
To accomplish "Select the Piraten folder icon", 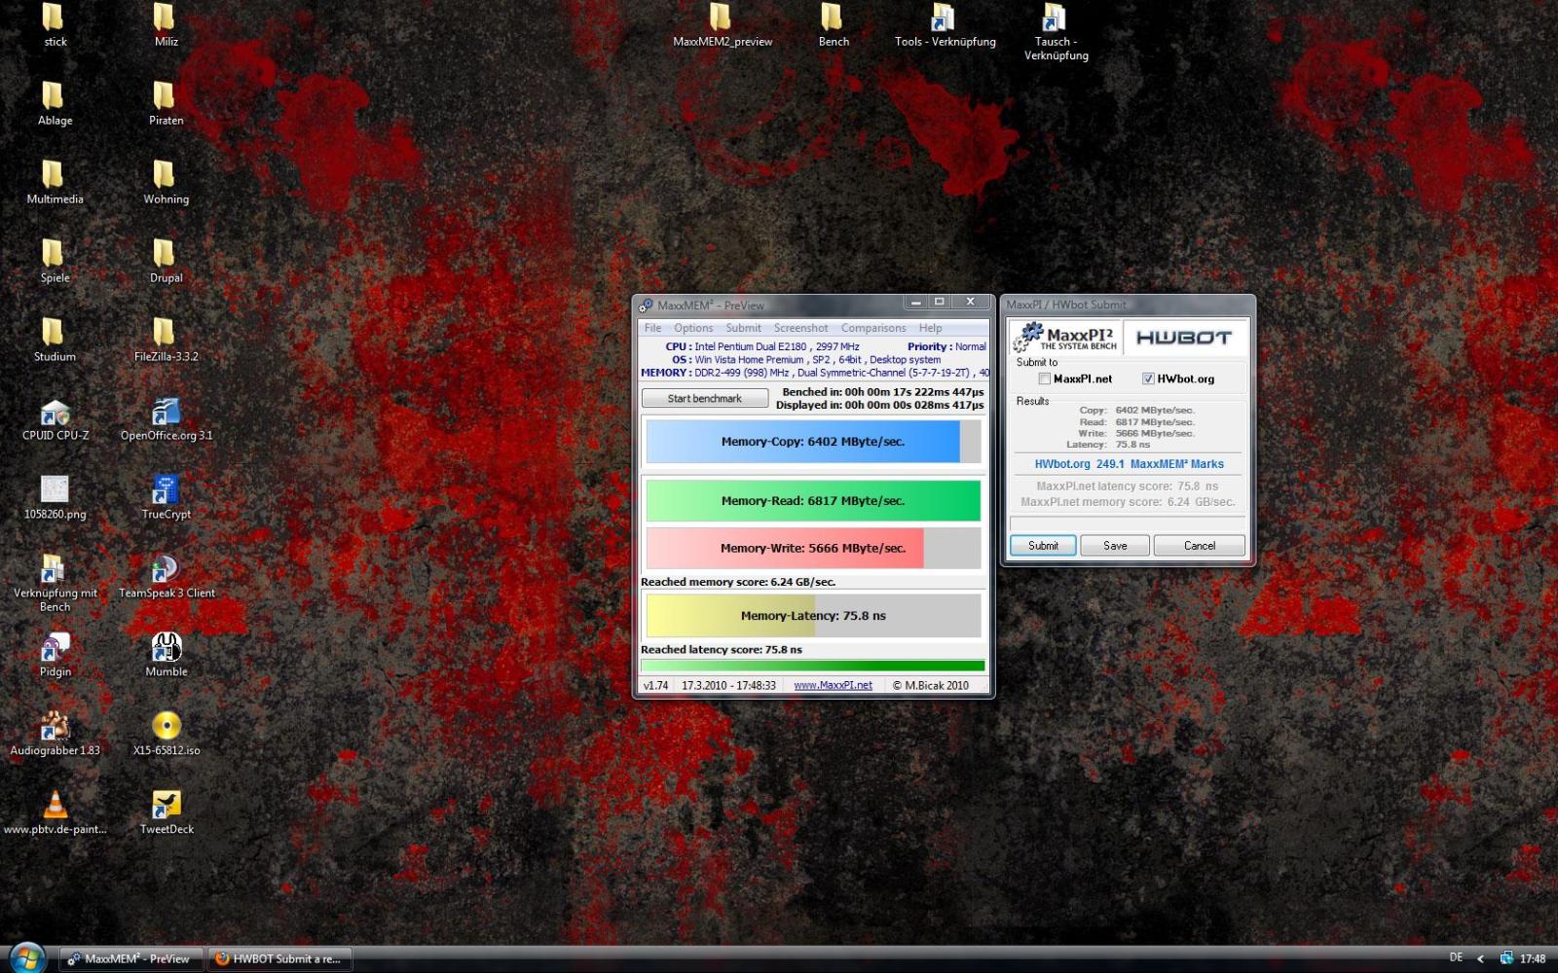I will point(166,103).
